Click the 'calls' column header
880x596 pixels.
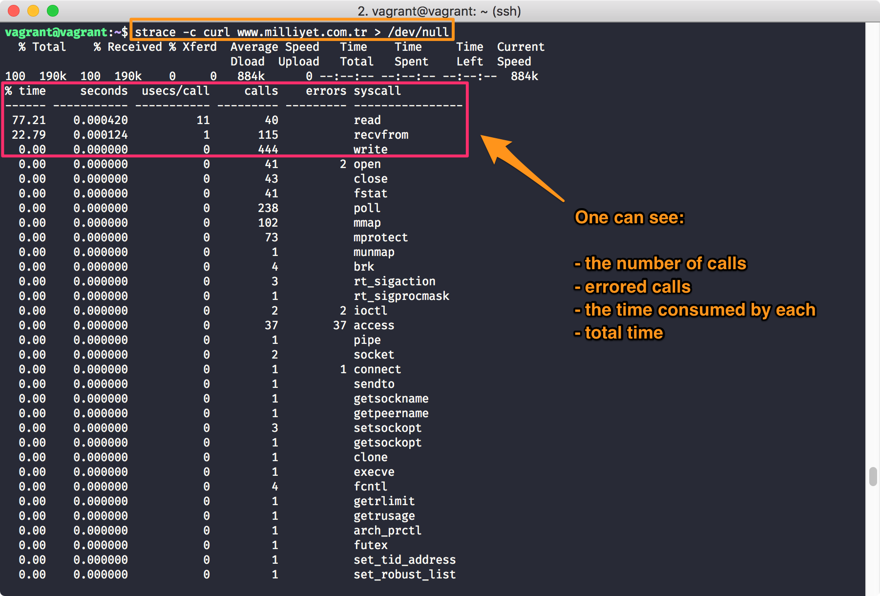point(261,91)
